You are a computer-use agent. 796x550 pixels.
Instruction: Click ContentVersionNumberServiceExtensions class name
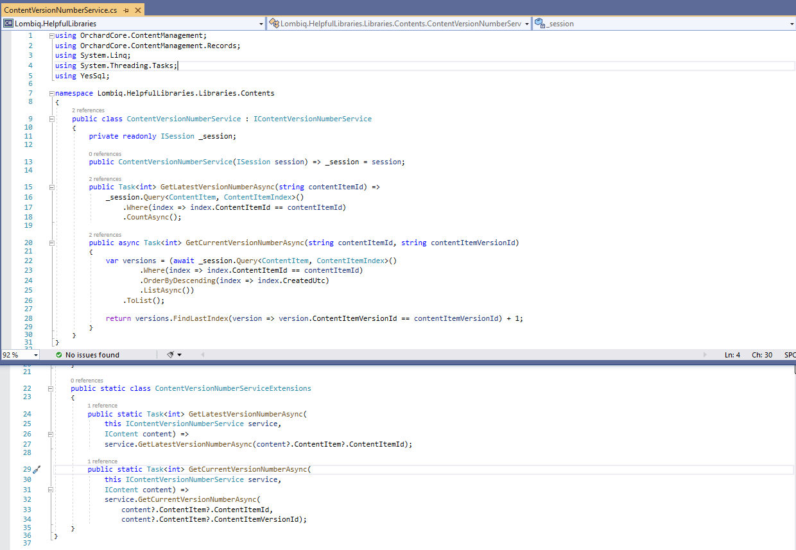pos(233,388)
